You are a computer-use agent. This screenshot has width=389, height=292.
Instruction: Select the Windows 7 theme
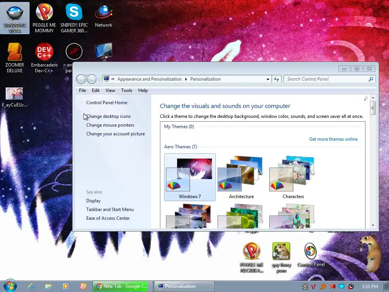click(x=190, y=177)
